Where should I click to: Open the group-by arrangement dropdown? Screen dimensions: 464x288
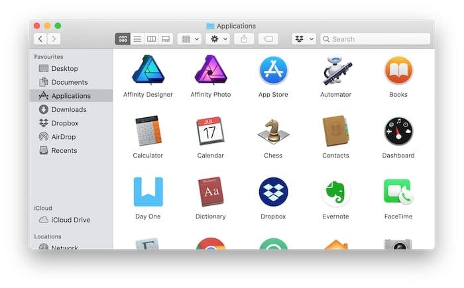click(x=190, y=39)
